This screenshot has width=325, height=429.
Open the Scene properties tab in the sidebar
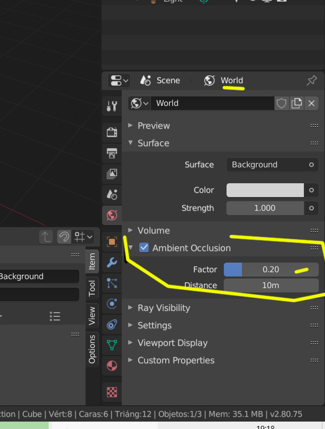(x=112, y=194)
